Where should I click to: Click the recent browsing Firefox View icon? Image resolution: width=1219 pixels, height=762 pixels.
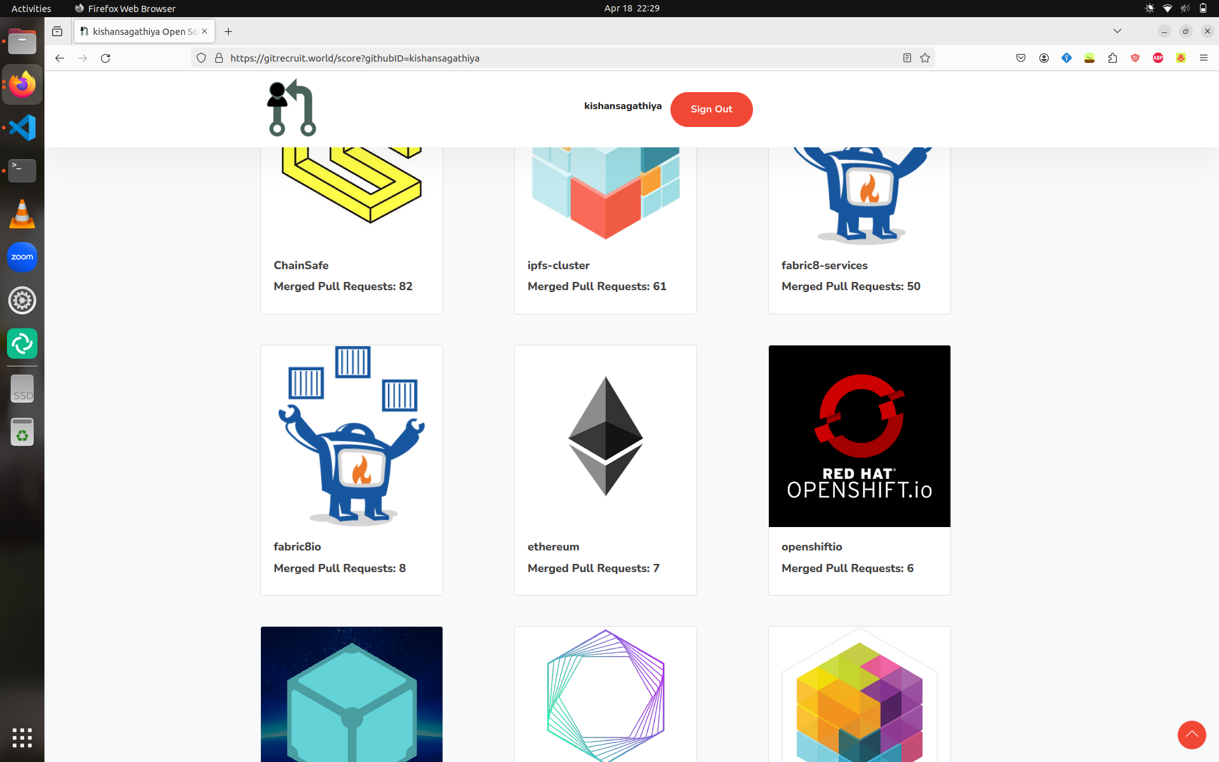tap(57, 31)
